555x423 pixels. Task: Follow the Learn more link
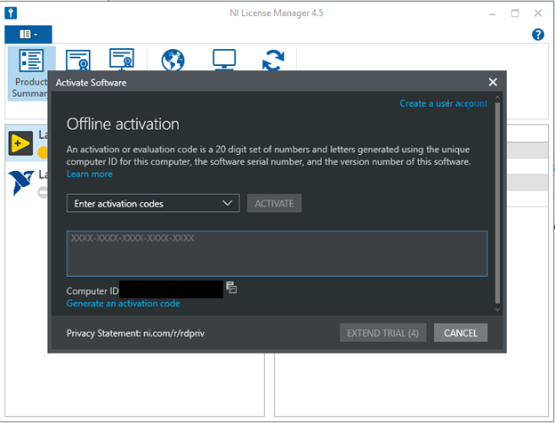click(90, 174)
